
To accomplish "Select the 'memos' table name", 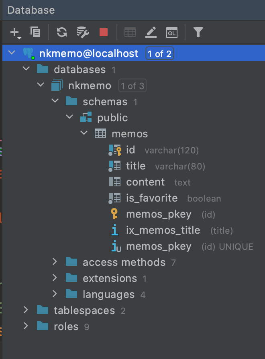I will click(x=130, y=134).
